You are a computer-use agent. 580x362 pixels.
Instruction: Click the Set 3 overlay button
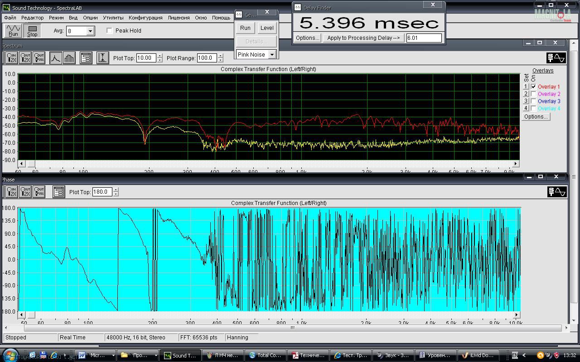click(526, 101)
